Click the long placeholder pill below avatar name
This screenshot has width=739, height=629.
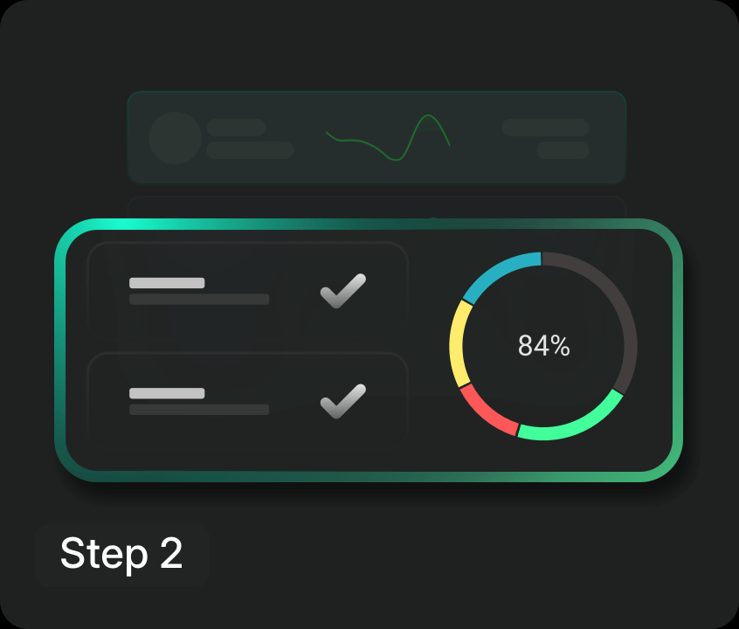pyautogui.click(x=250, y=150)
